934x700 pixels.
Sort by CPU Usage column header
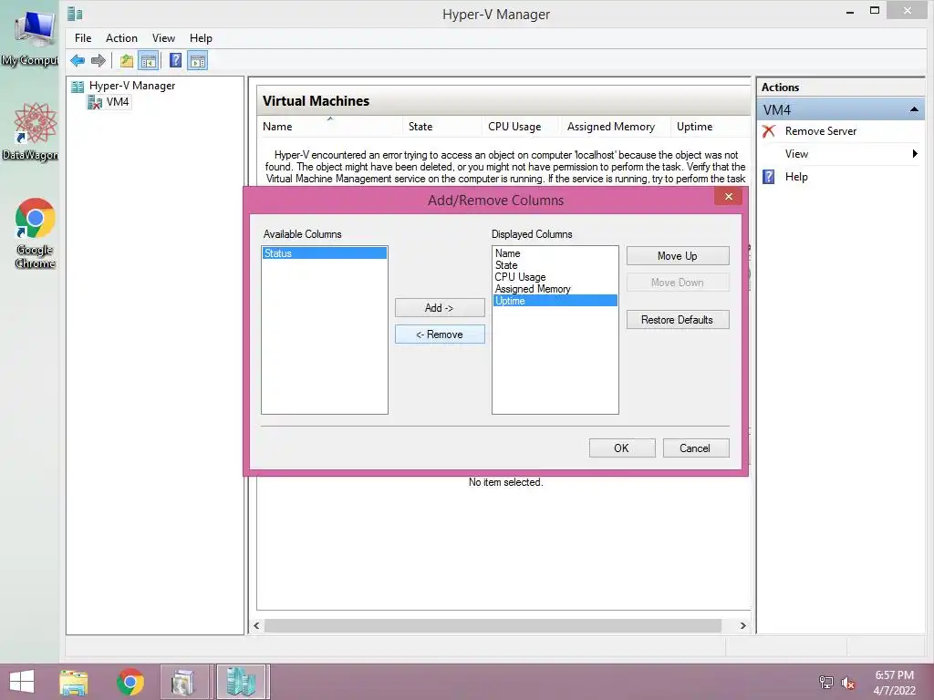pos(521,126)
